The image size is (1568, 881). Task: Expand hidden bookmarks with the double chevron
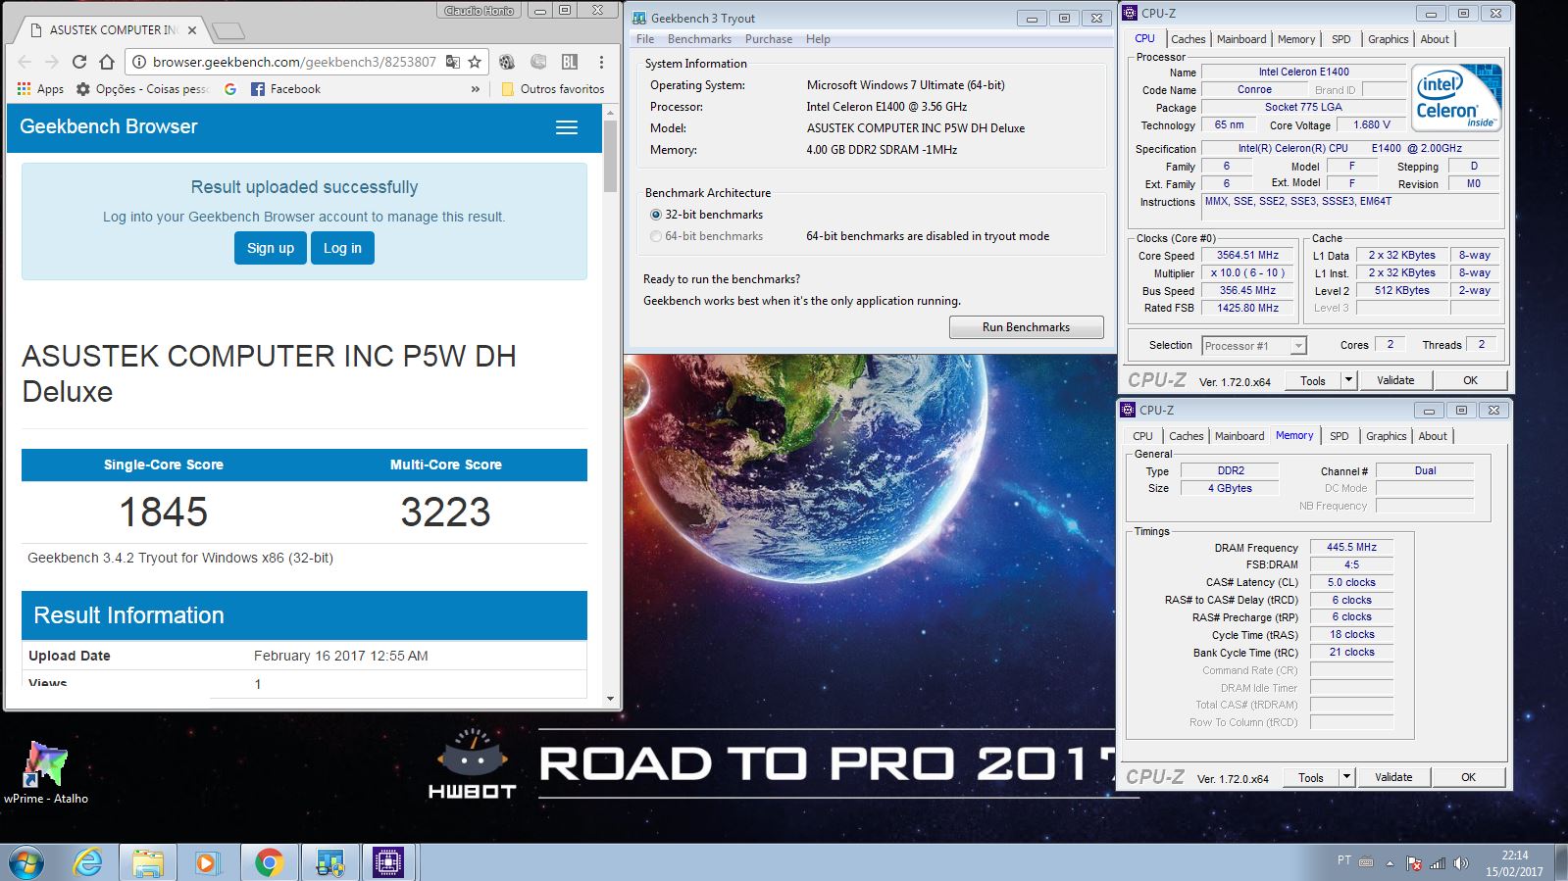click(x=476, y=89)
